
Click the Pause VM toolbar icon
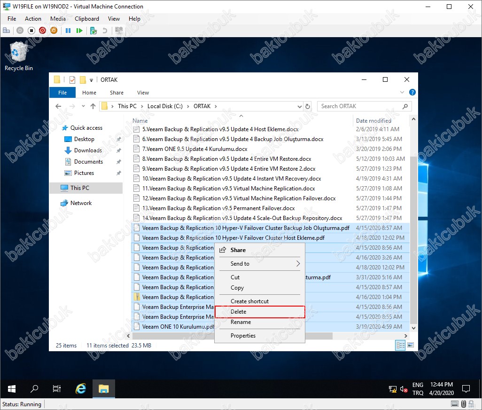(68, 31)
